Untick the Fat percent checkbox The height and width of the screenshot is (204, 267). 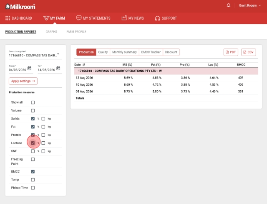coord(33,127)
